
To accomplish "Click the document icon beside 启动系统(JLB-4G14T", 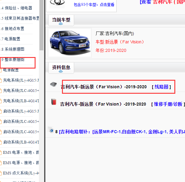I will [x=1, y=143].
